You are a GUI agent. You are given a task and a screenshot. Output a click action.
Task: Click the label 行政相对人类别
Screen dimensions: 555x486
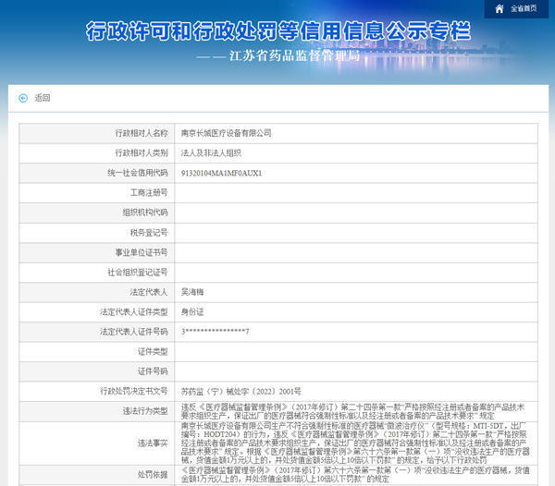(142, 153)
